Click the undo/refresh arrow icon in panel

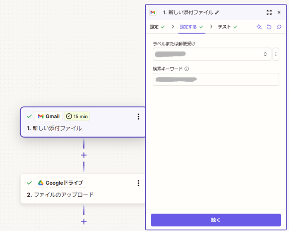269,27
